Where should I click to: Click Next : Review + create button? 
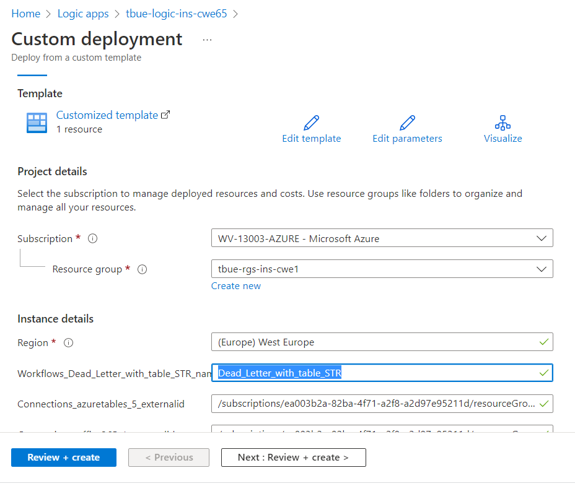pyautogui.click(x=293, y=458)
